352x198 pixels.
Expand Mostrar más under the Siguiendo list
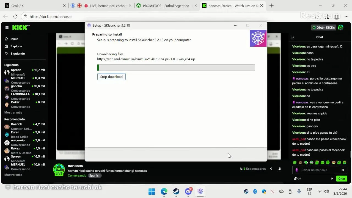tap(13, 112)
